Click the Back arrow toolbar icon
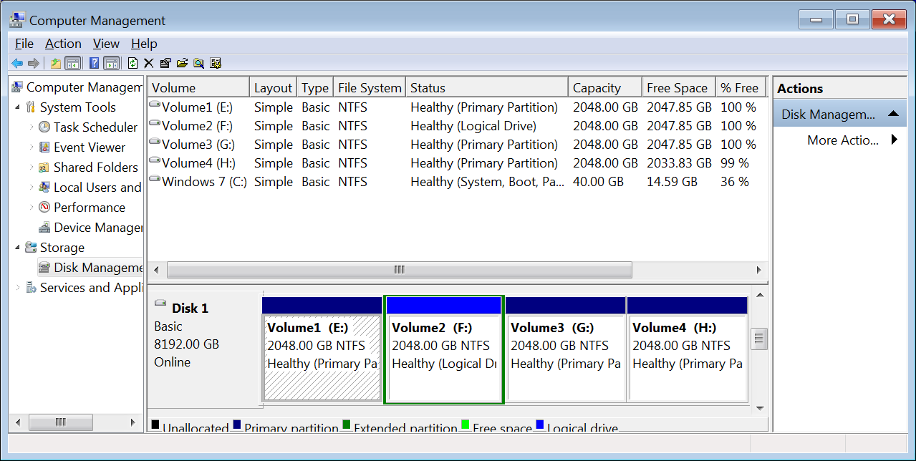Image resolution: width=916 pixels, height=461 pixels. click(16, 63)
